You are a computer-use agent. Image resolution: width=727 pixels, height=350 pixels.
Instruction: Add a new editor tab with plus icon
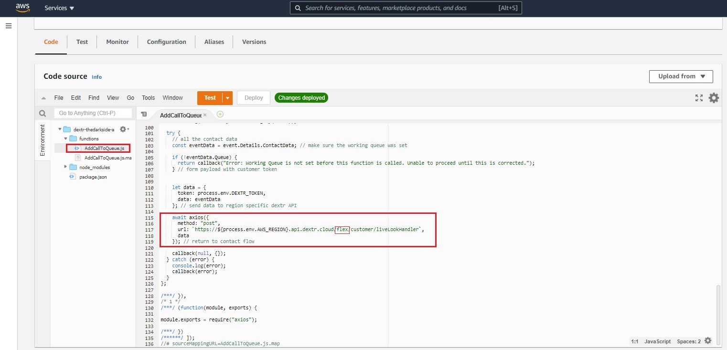tap(220, 114)
